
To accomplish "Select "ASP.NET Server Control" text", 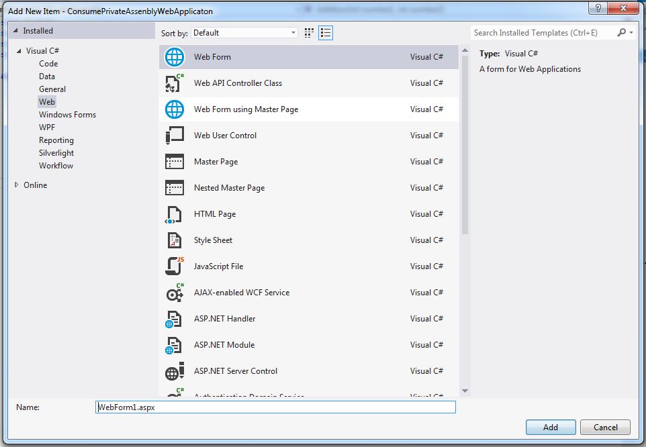I will click(236, 371).
